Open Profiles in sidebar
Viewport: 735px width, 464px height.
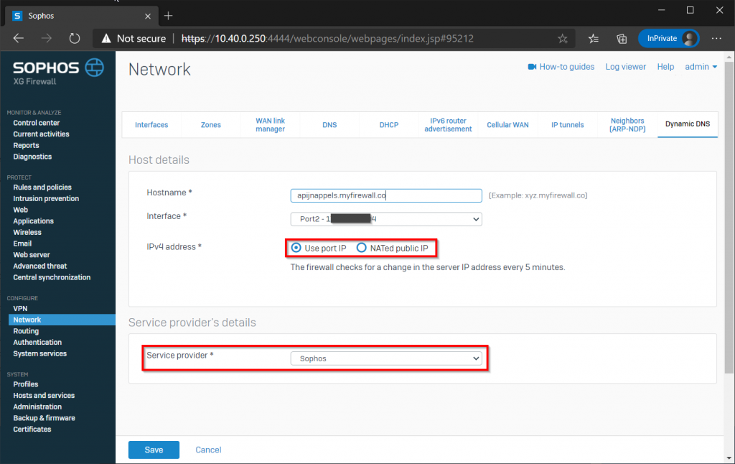tap(26, 384)
